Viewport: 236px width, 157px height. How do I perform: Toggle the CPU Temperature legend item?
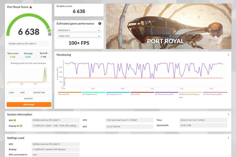pyautogui.click(x=94, y=93)
